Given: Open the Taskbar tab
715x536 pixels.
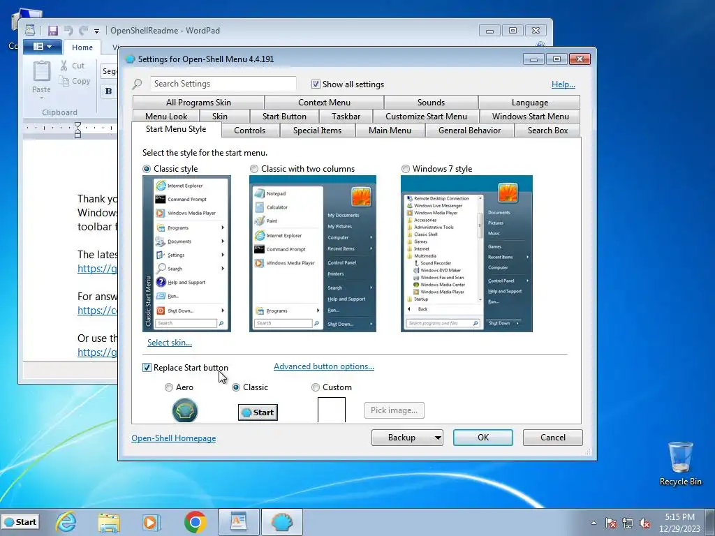Looking at the screenshot, I should (x=346, y=117).
